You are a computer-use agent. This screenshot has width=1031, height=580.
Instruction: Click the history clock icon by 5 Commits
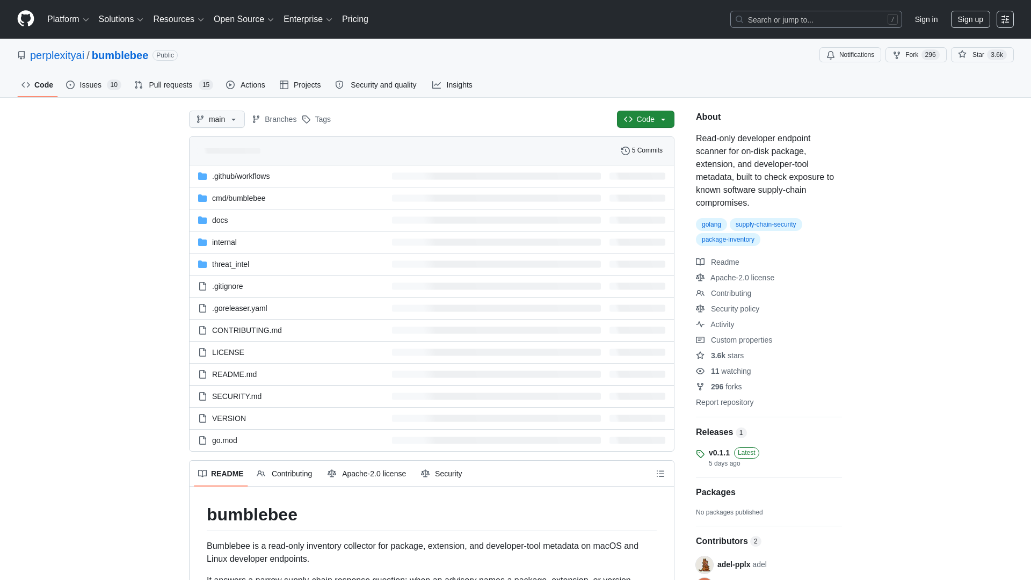[x=626, y=151]
